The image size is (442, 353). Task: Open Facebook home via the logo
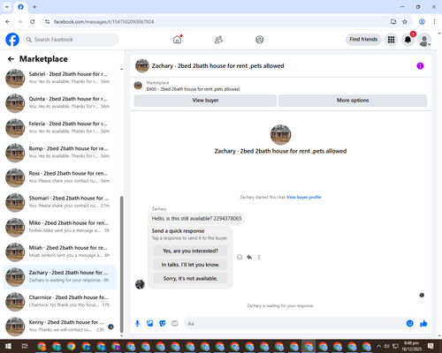12,40
